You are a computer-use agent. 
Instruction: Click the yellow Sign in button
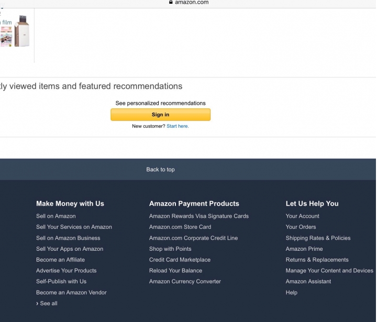point(160,115)
